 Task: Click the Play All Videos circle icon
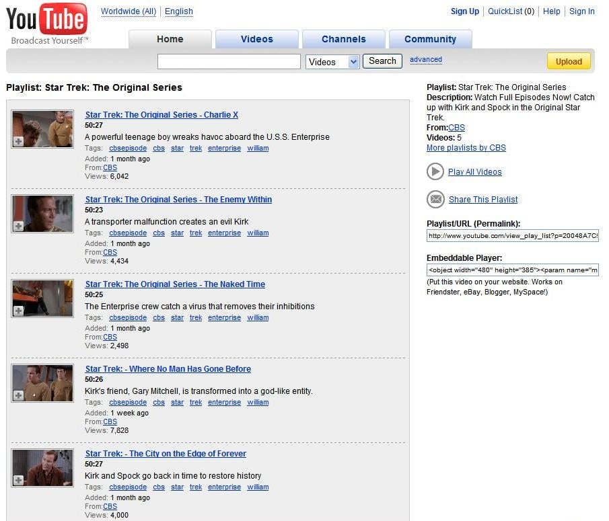pos(435,171)
